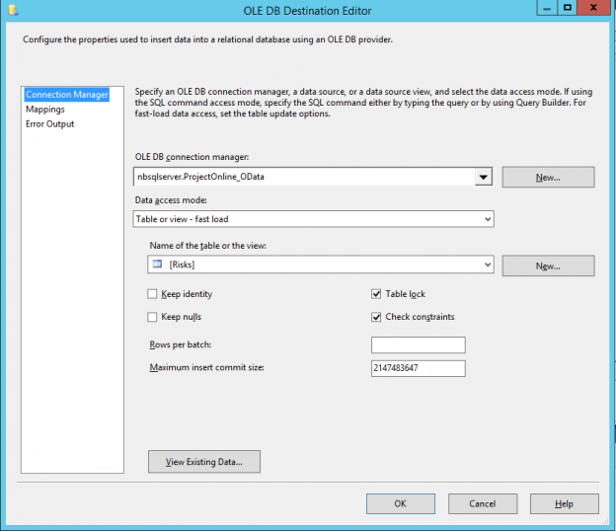This screenshot has width=616, height=531.
Task: Confirm the dialog with OK
Action: click(x=400, y=503)
